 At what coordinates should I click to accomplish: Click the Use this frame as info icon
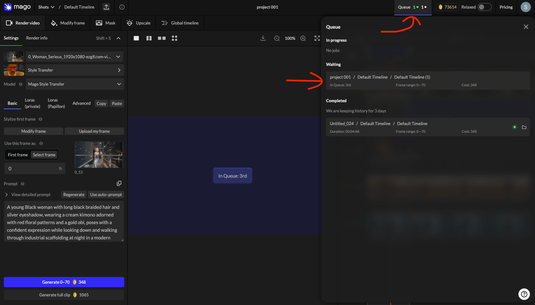pyautogui.click(x=41, y=143)
